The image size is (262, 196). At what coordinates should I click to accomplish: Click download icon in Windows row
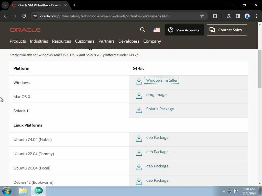click(139, 81)
